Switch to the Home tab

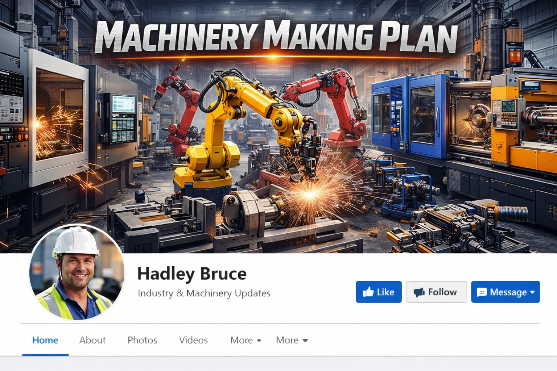[x=45, y=340]
